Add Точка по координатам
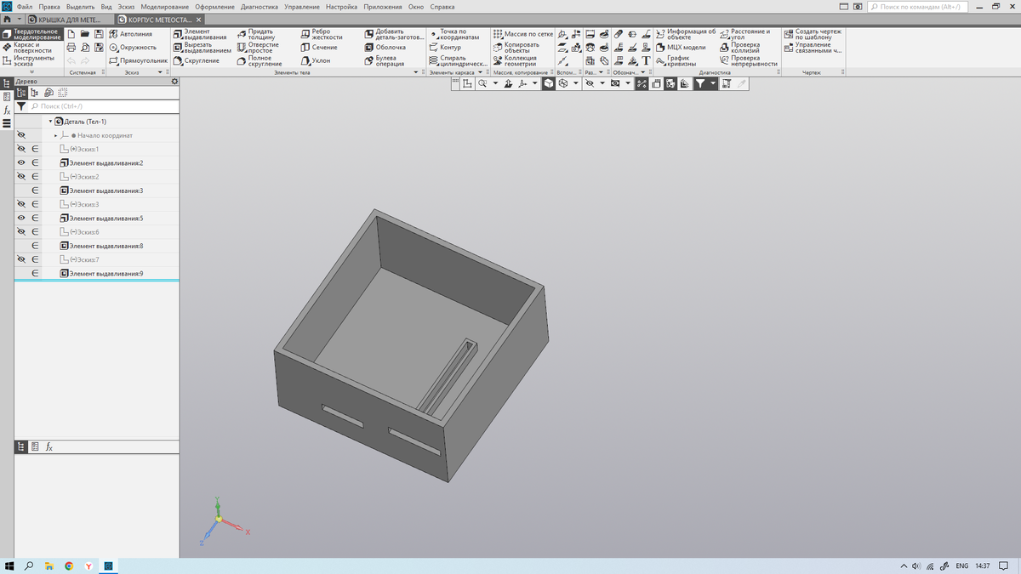1021x574 pixels. point(454,34)
